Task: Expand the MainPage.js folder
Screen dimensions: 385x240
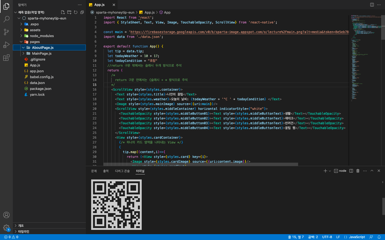Action: (x=23, y=53)
